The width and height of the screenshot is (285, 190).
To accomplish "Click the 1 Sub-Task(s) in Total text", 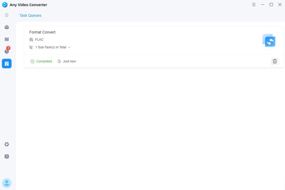I will 51,47.
